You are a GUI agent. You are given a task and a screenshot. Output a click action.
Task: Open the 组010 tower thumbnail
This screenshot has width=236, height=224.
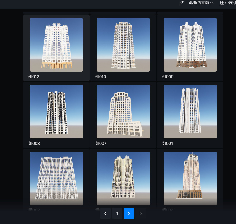pos(123,45)
